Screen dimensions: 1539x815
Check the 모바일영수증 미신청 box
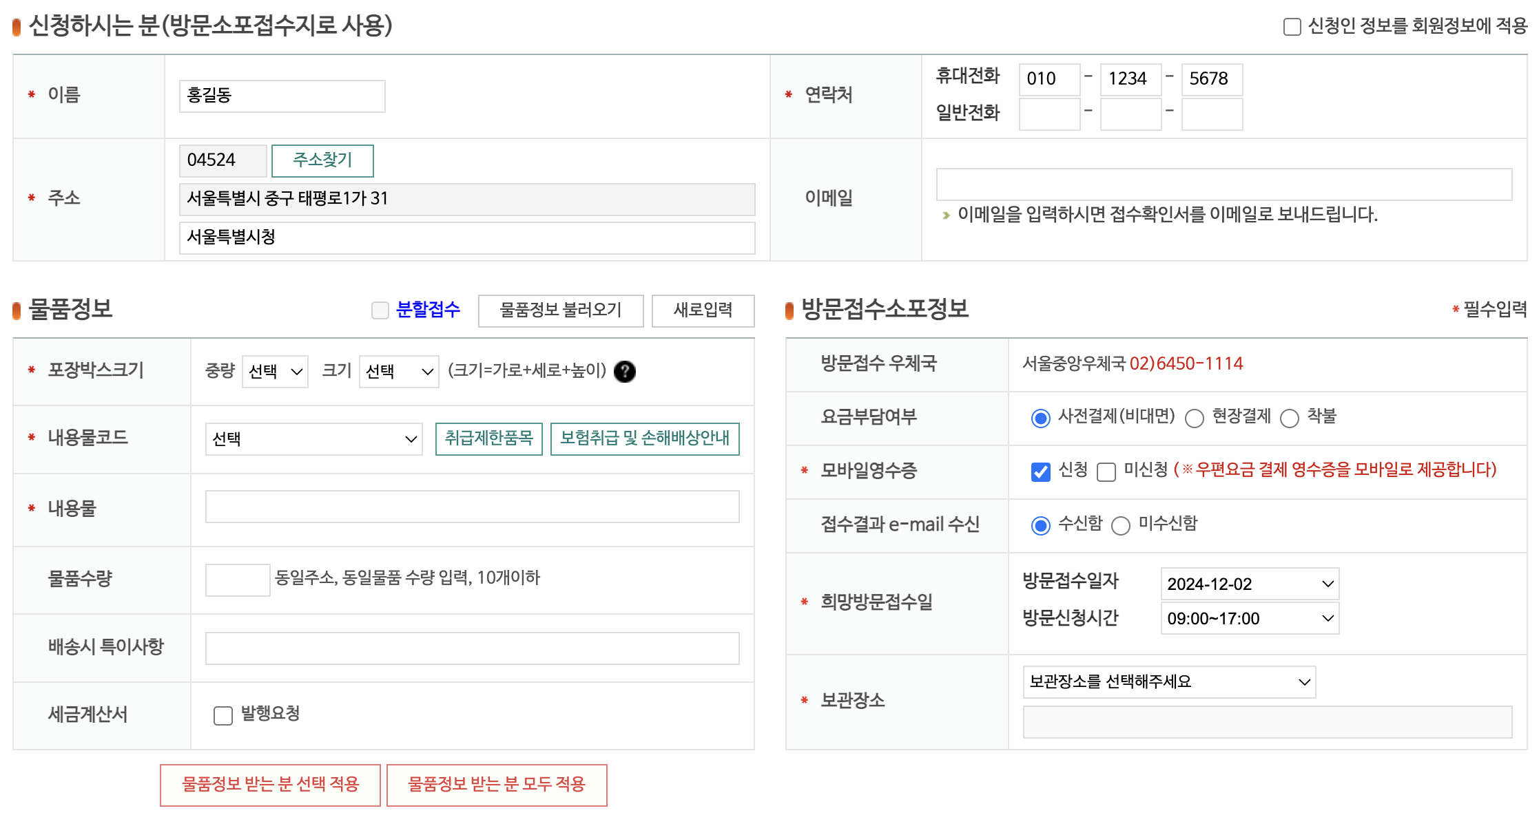point(1106,472)
